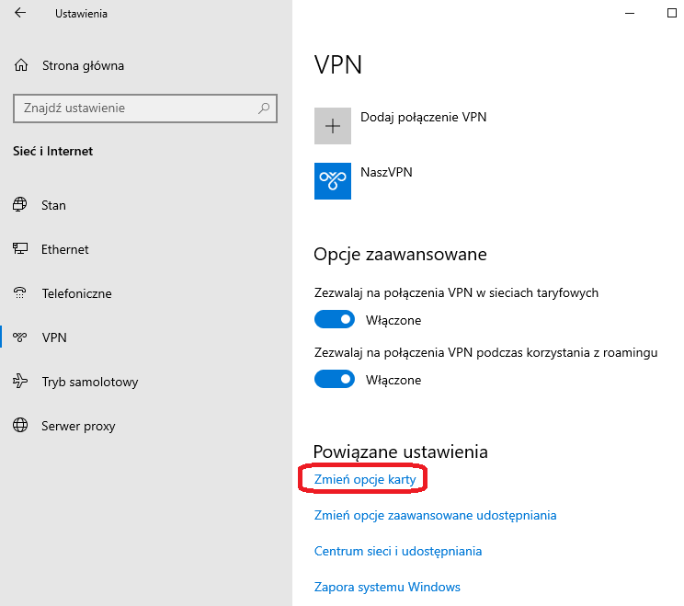Screen dimensions: 684x606
Task: Toggle VPN over metered networks switch
Action: pyautogui.click(x=335, y=320)
